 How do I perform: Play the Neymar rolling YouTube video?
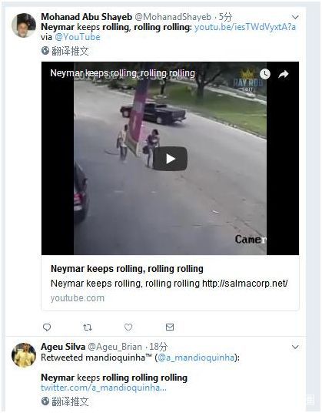tap(170, 159)
